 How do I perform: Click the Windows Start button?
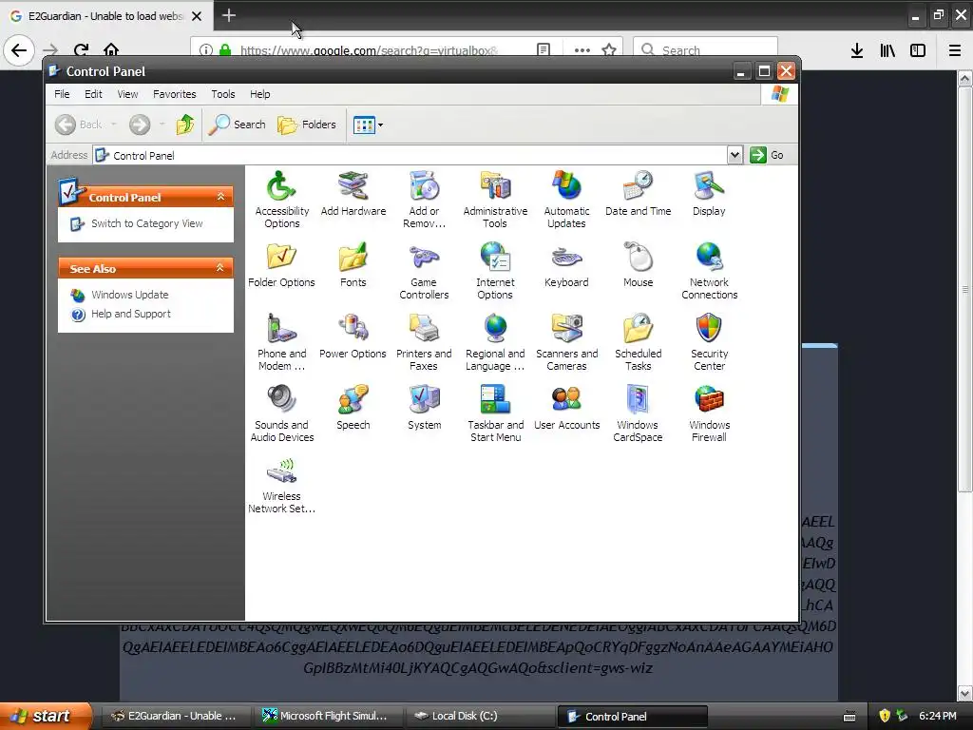pos(46,716)
